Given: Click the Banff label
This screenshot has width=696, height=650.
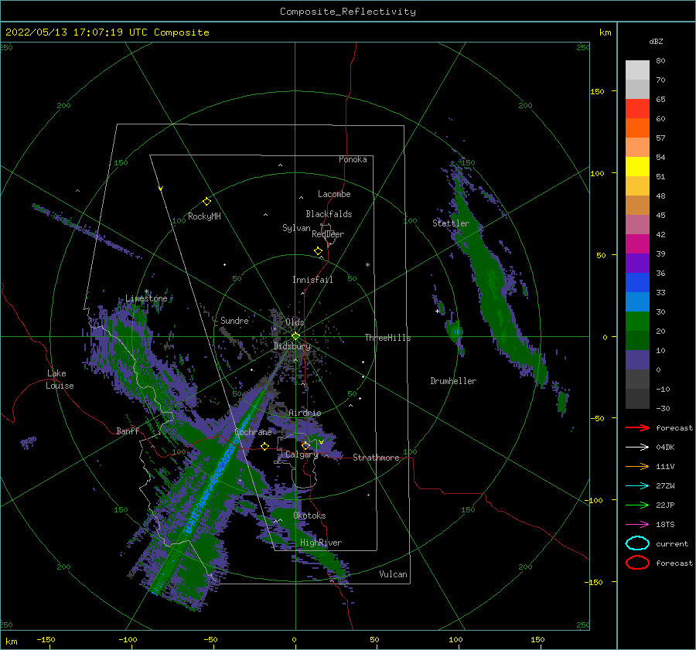Looking at the screenshot, I should (x=128, y=430).
